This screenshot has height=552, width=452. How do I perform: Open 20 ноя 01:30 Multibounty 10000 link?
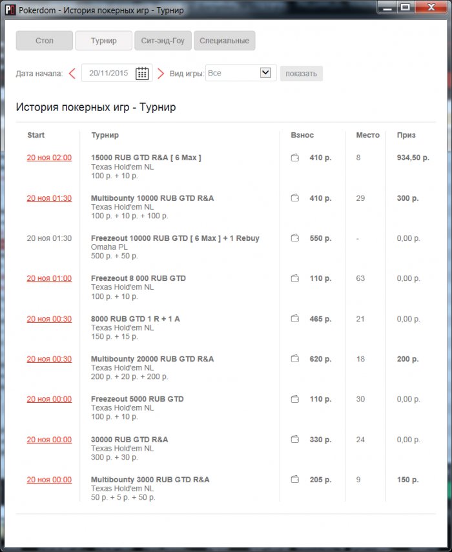tap(49, 198)
